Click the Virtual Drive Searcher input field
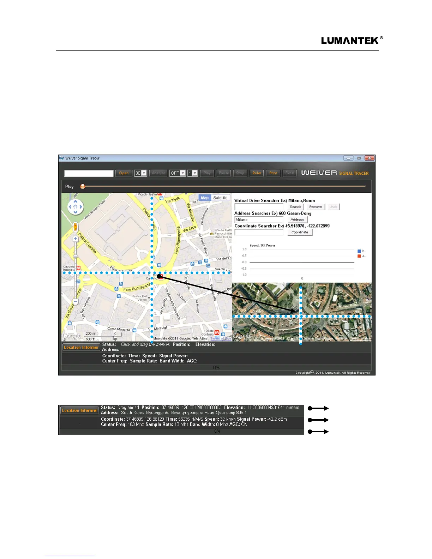Image resolution: width=432 pixels, height=559 pixels. click(259, 207)
